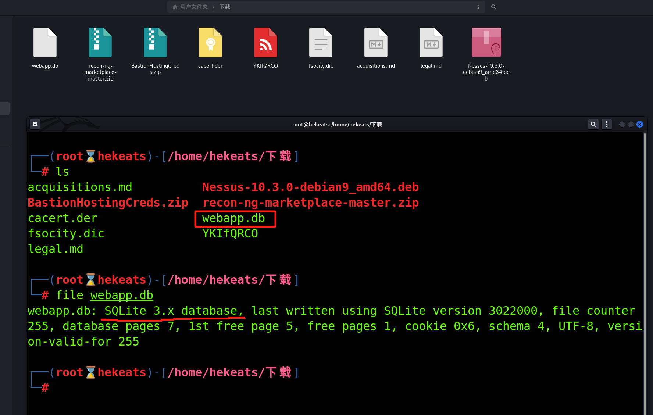Viewport: 653px width, 415px height.
Task: Click the underlined webapp.db argument in terminal
Action: point(122,295)
